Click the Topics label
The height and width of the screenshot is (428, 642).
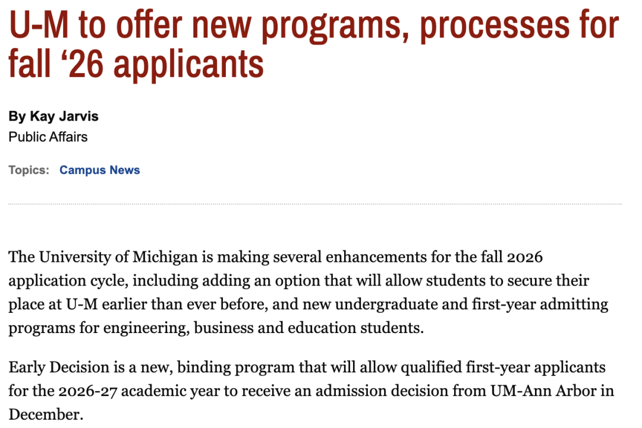tap(29, 170)
